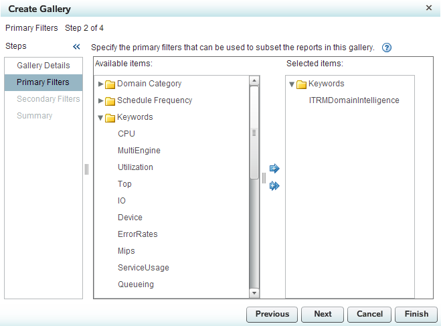Select ITRMDomainIntelligence in Selected items

point(354,100)
